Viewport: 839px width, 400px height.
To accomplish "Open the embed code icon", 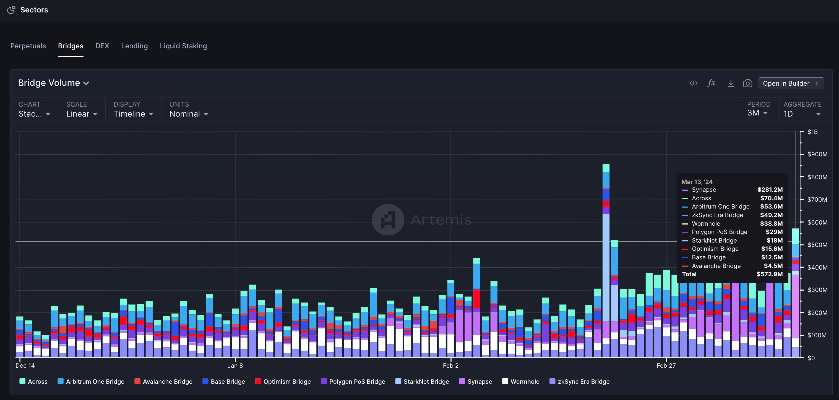I will [694, 83].
